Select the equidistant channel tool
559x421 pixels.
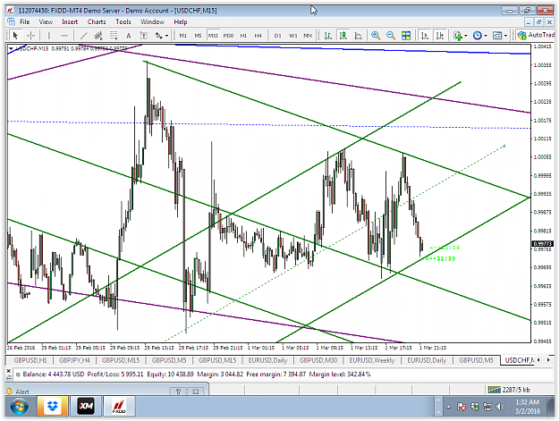[x=98, y=35]
